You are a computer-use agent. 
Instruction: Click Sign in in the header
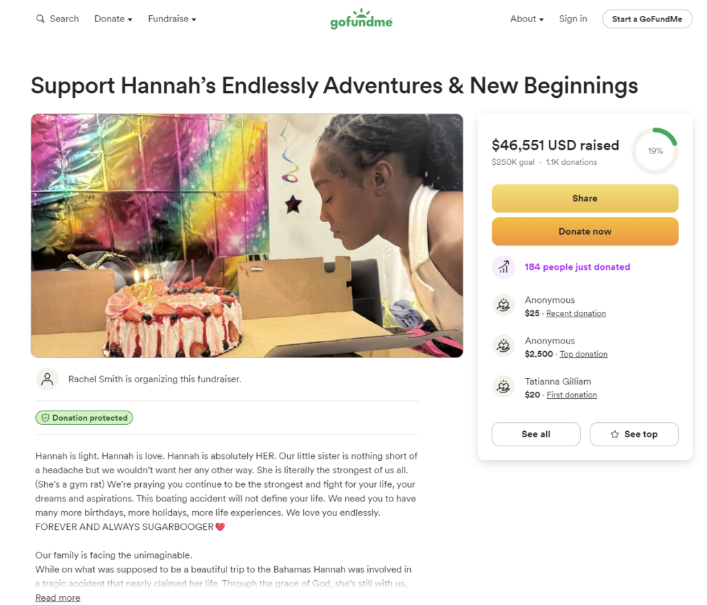click(x=573, y=19)
